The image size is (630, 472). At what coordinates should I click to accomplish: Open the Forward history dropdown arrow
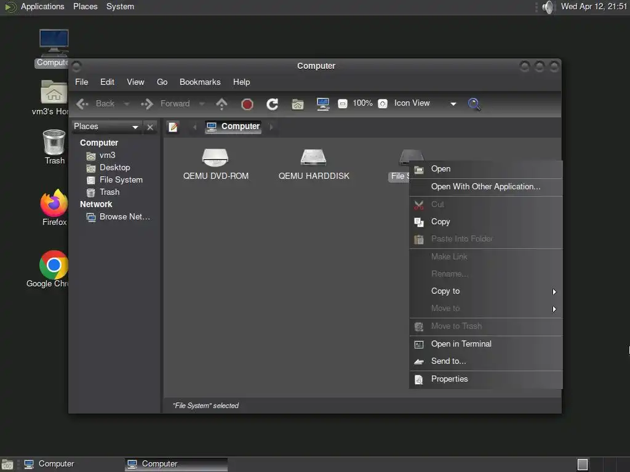[202, 104]
